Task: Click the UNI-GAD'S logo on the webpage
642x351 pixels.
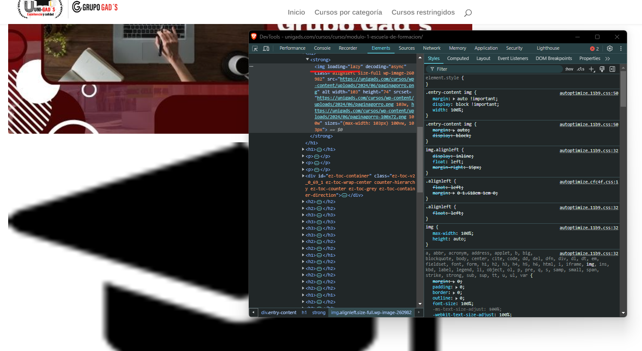Action: click(x=40, y=9)
